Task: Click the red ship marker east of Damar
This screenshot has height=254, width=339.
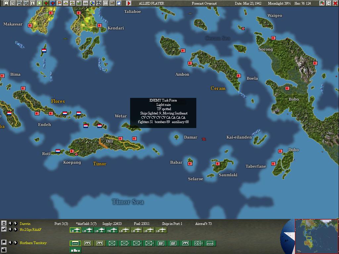Action: tap(204, 139)
